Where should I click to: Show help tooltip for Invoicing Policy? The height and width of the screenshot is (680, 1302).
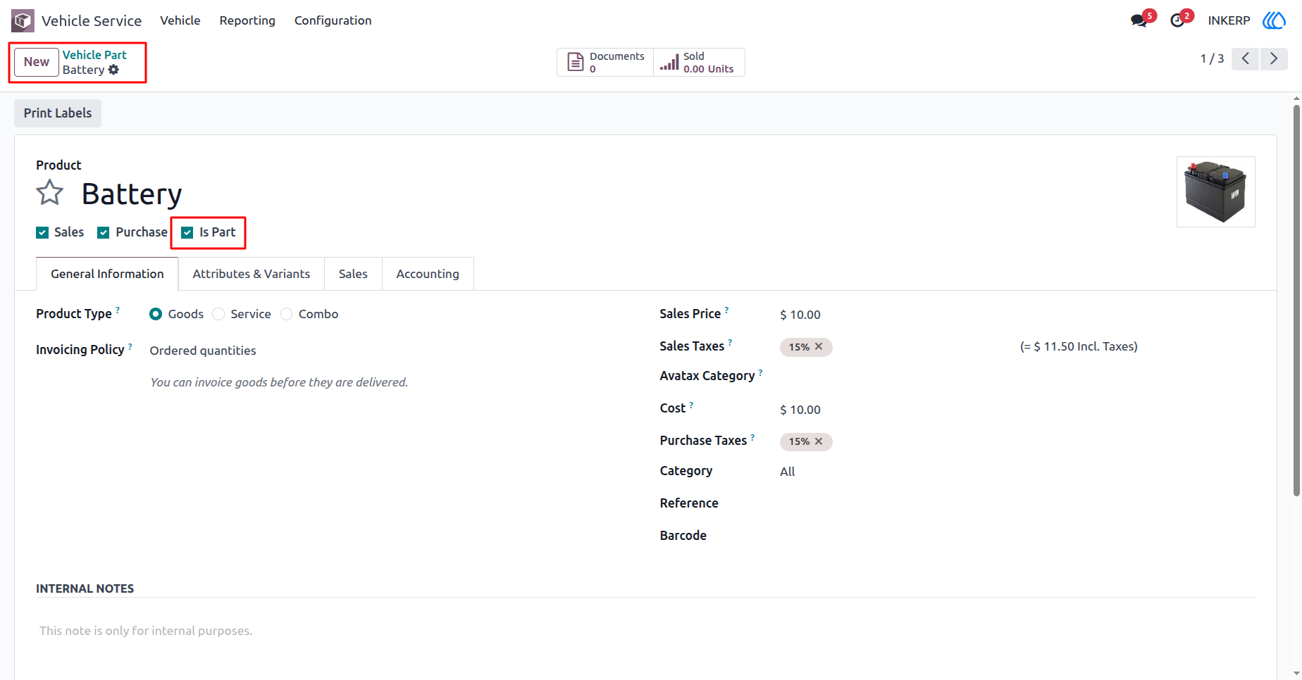(x=130, y=346)
